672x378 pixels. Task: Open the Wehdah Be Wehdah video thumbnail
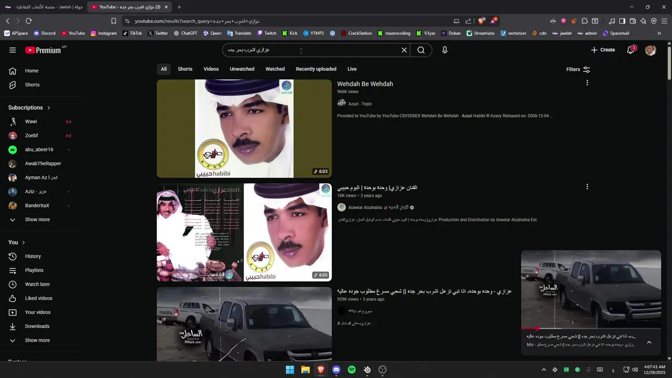click(x=244, y=129)
